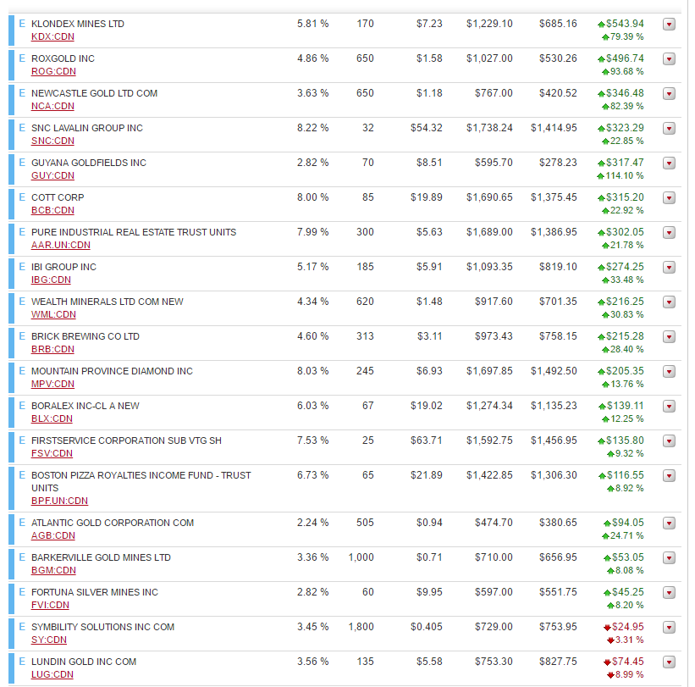Open dropdown menu for Mountain Province Diamond row
Screen dimensions: 695x687
pyautogui.click(x=669, y=371)
